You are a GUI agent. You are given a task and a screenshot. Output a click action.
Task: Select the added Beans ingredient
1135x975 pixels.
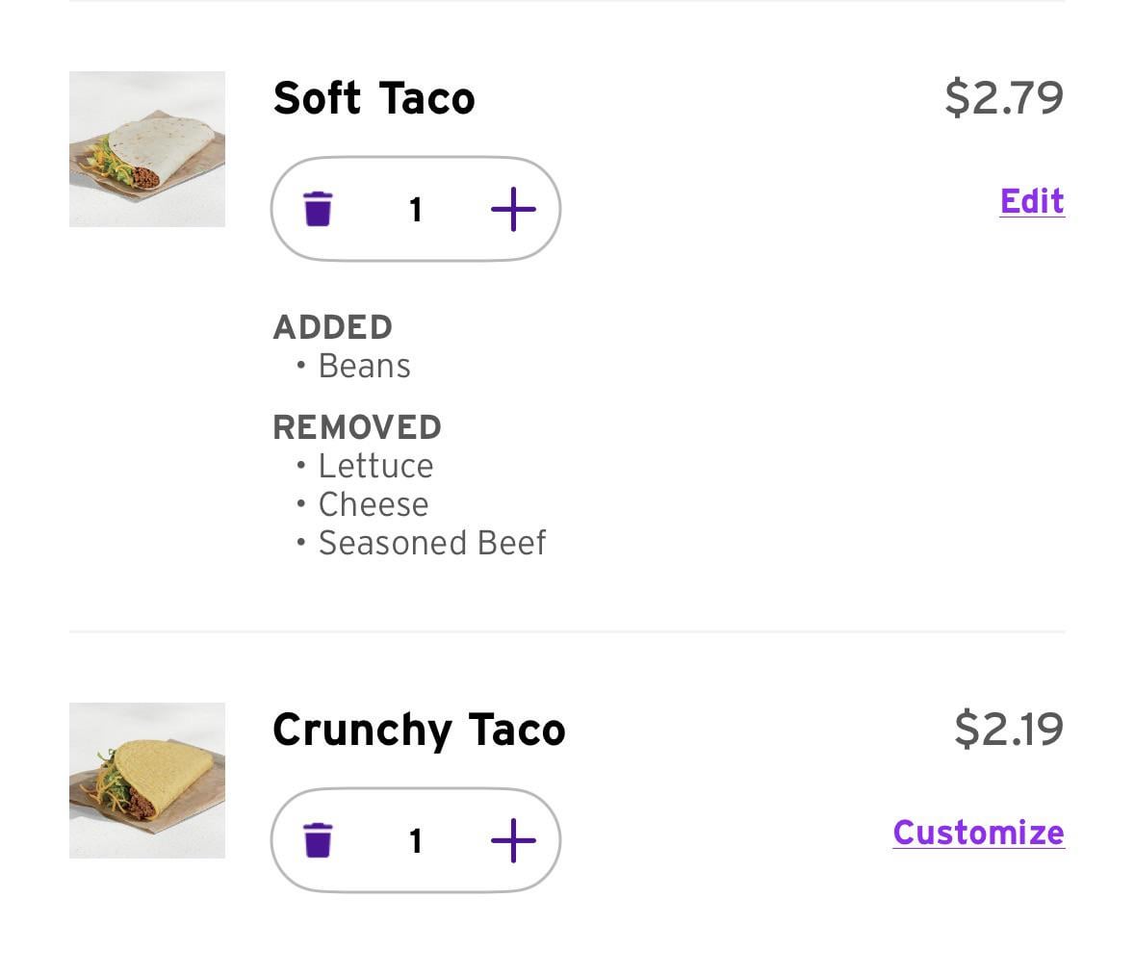[364, 367]
